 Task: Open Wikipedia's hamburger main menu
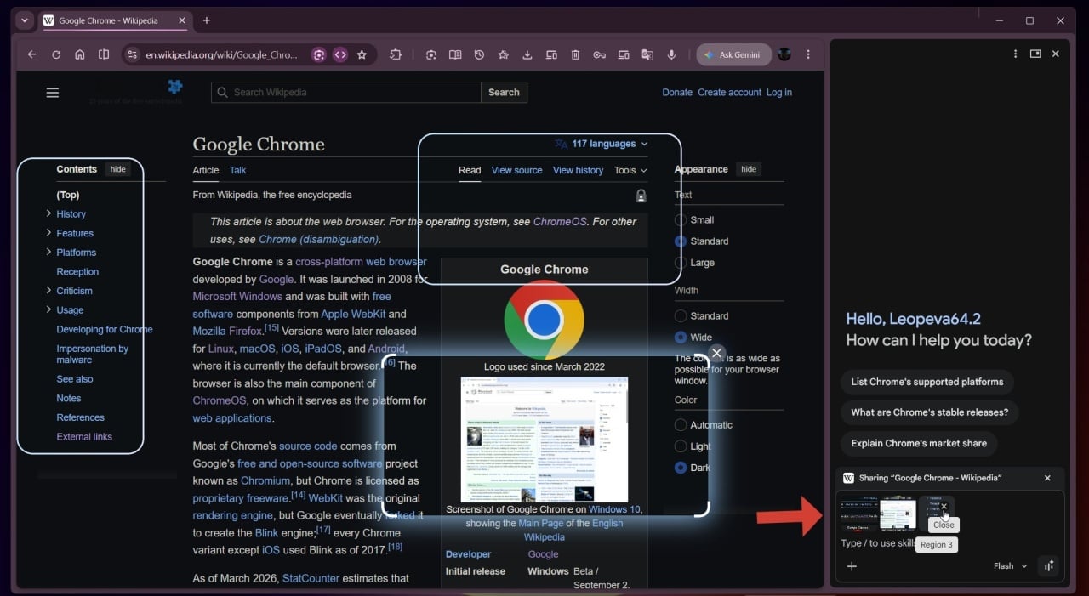coord(53,93)
